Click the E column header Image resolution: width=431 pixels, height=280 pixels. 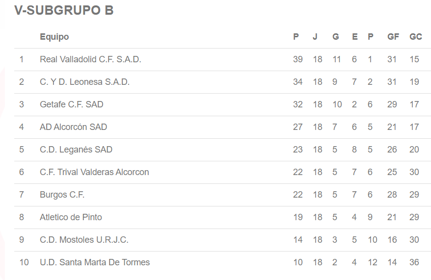pyautogui.click(x=354, y=37)
